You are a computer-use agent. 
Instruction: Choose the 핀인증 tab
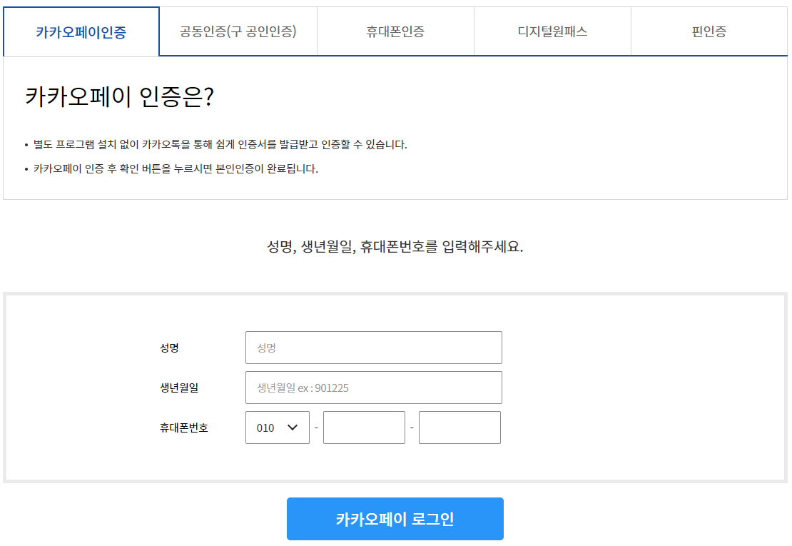coord(709,31)
